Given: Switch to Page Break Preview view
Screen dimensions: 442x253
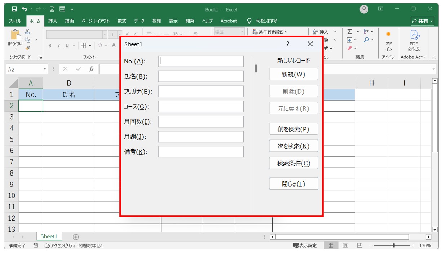Looking at the screenshot, I should pos(359,245).
